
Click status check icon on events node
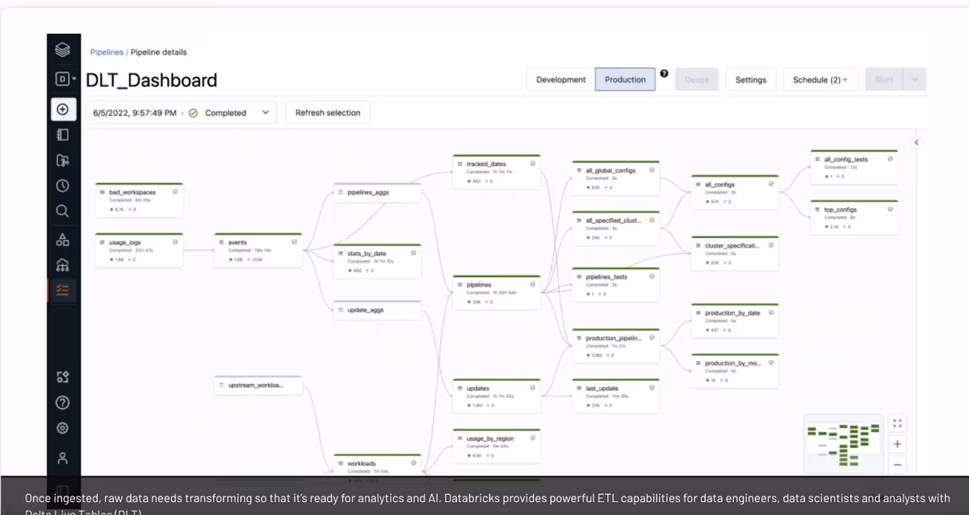(294, 242)
